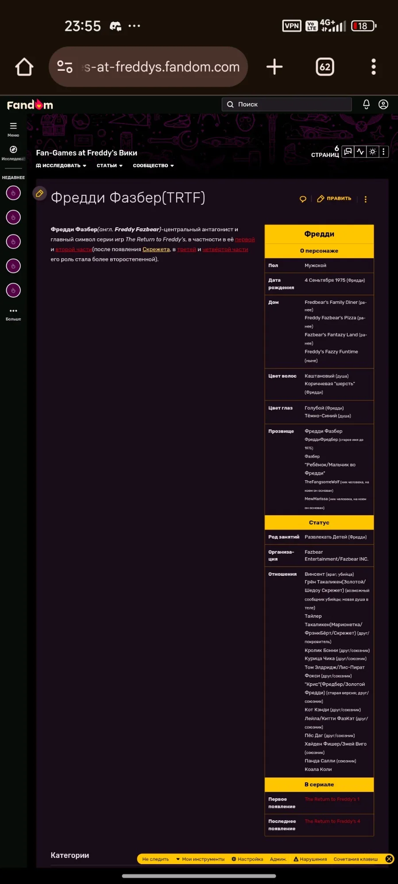This screenshot has width=398, height=884.
Task: Open Настройка gear in bottom toolbar
Action: click(x=247, y=859)
